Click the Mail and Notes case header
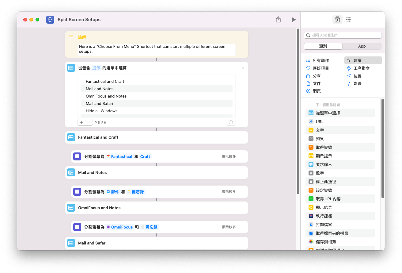The width and height of the screenshot is (402, 273). (x=157, y=172)
